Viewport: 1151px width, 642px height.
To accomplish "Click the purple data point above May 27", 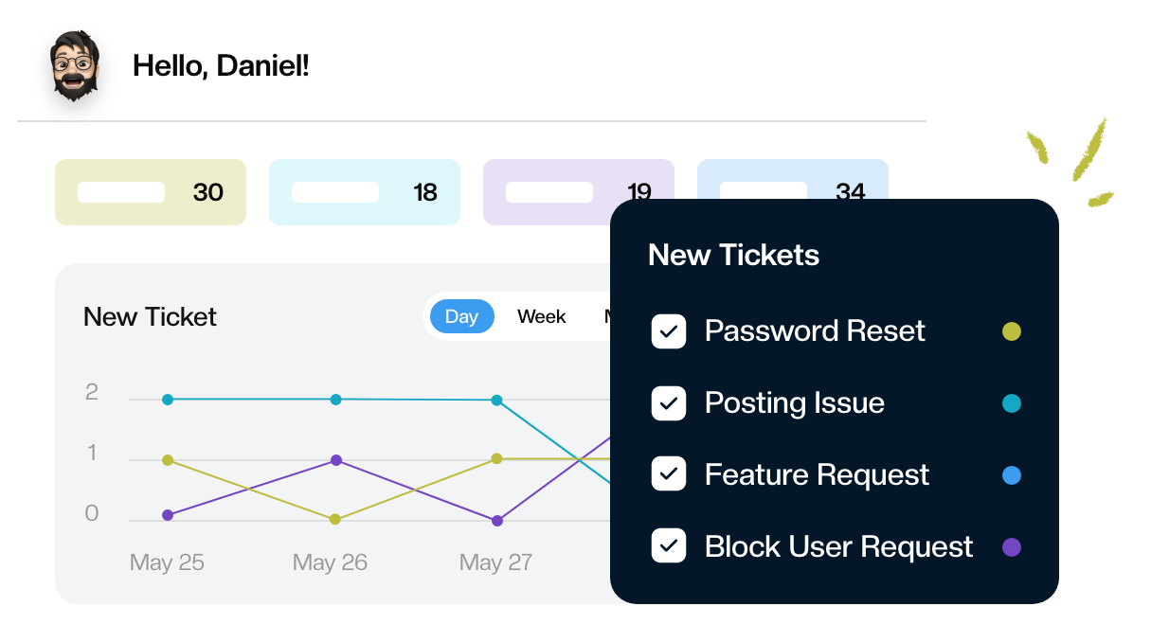I will pos(497,521).
